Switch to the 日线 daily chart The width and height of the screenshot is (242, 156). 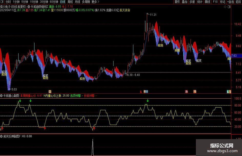click(x=63, y=2)
